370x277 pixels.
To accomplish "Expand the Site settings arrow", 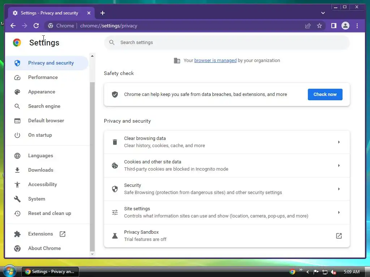I will click(339, 212).
